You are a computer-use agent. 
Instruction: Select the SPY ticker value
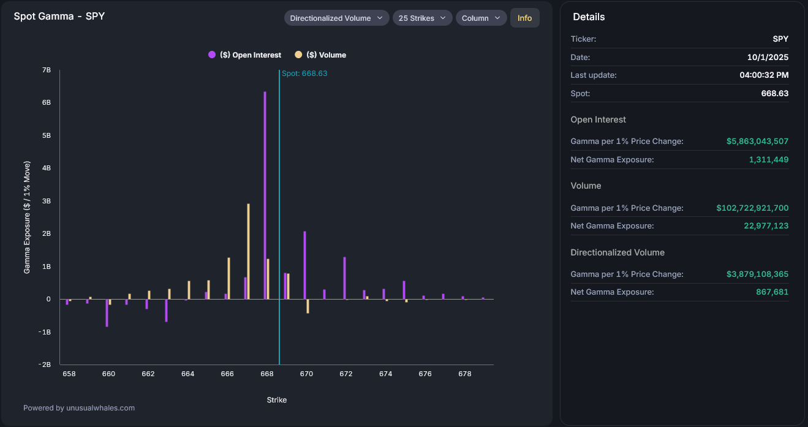pyautogui.click(x=780, y=39)
